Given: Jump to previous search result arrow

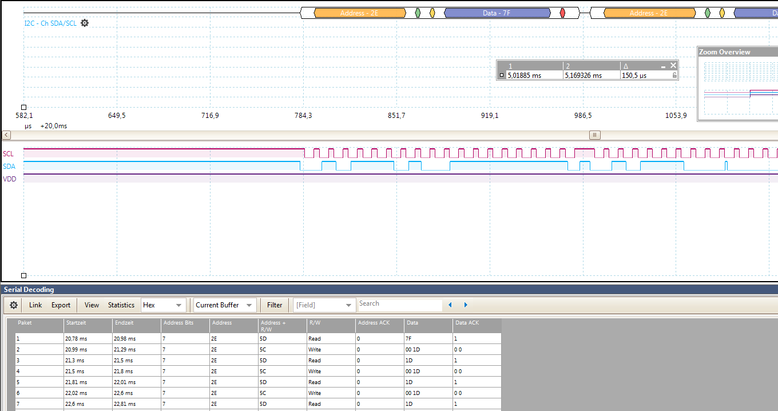Looking at the screenshot, I should (450, 305).
